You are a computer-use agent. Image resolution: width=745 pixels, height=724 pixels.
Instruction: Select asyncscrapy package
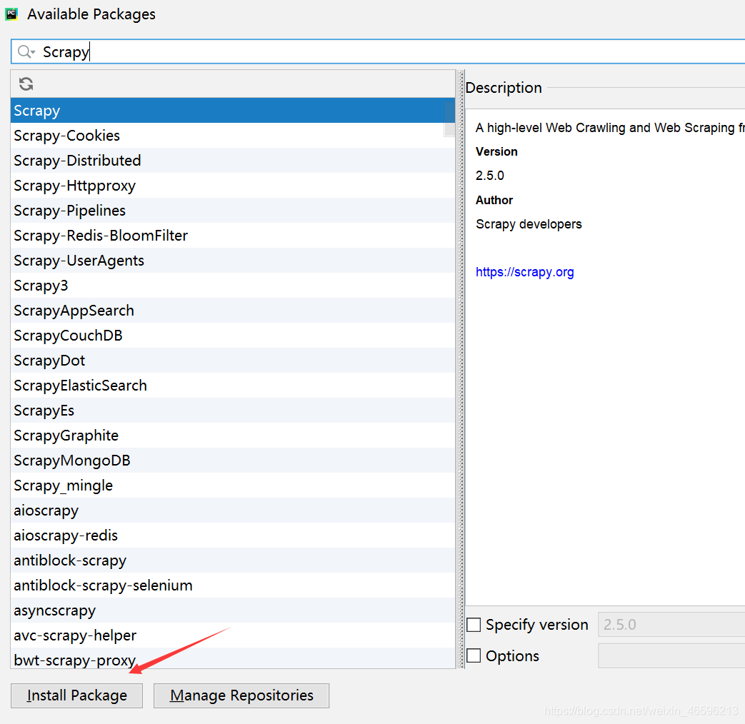coord(233,610)
